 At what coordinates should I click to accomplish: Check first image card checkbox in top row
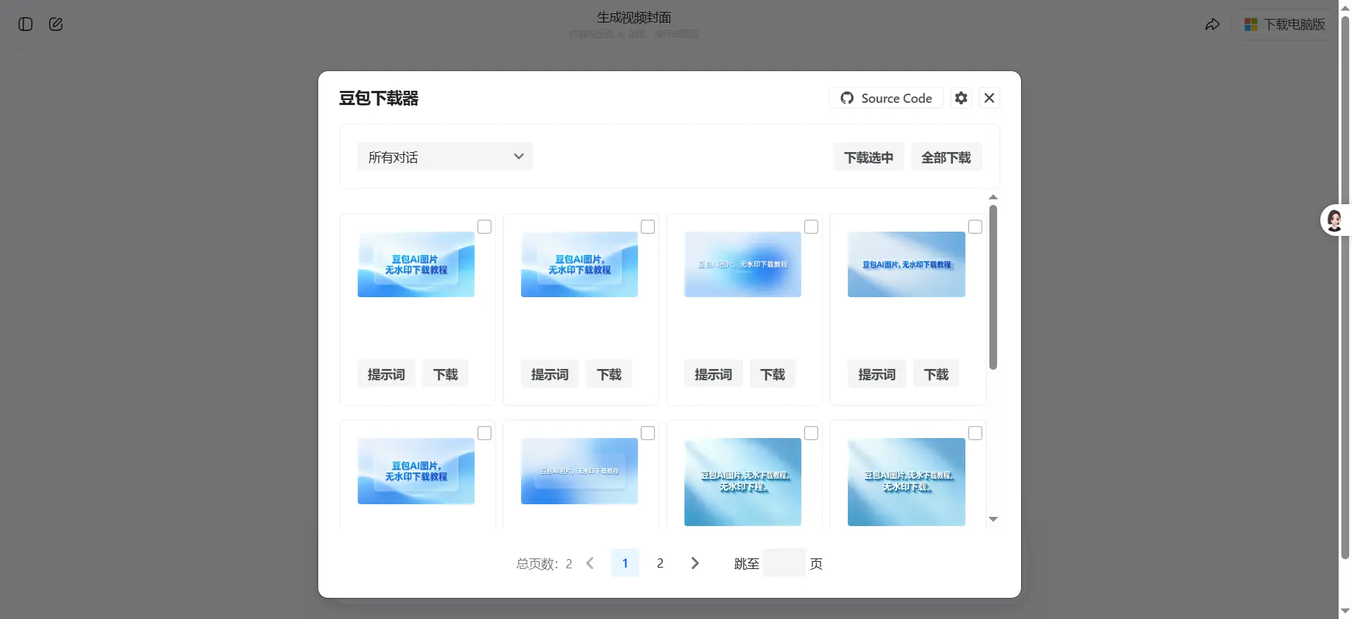pos(484,227)
